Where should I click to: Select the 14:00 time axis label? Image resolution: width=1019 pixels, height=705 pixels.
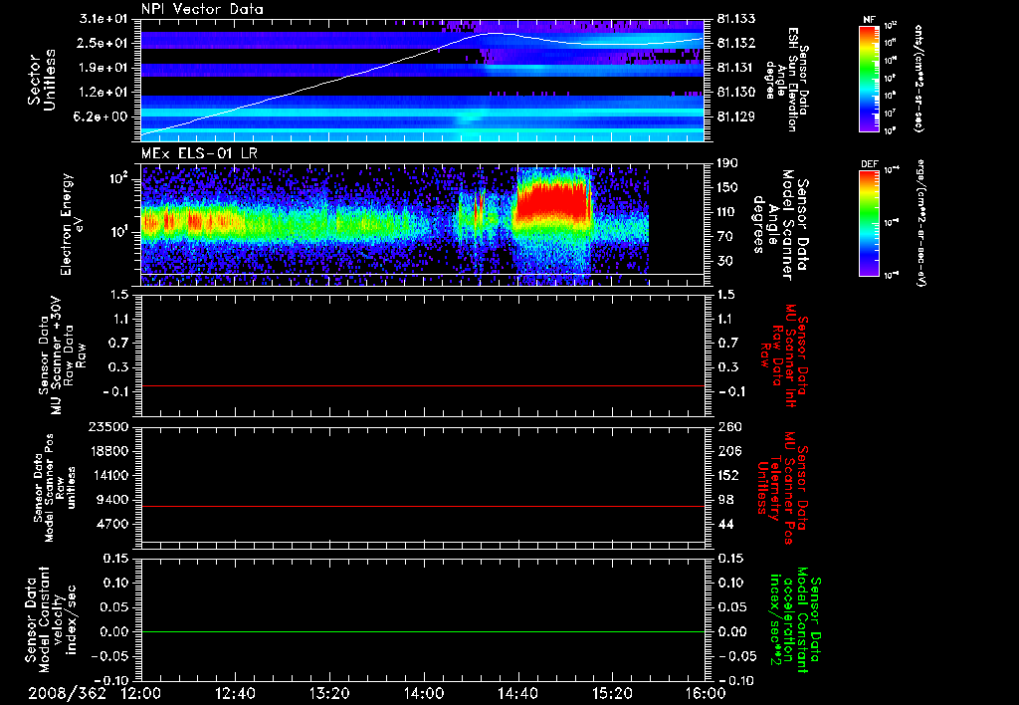pos(423,693)
